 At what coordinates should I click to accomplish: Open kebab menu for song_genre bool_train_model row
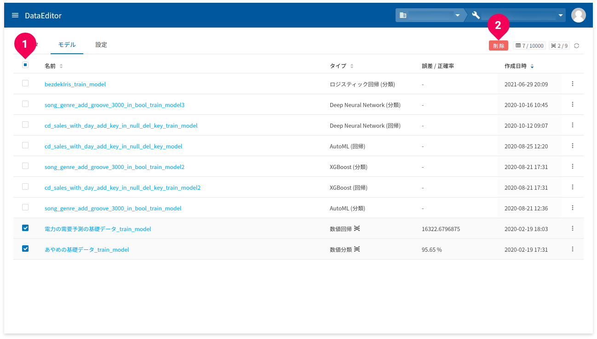click(x=573, y=208)
